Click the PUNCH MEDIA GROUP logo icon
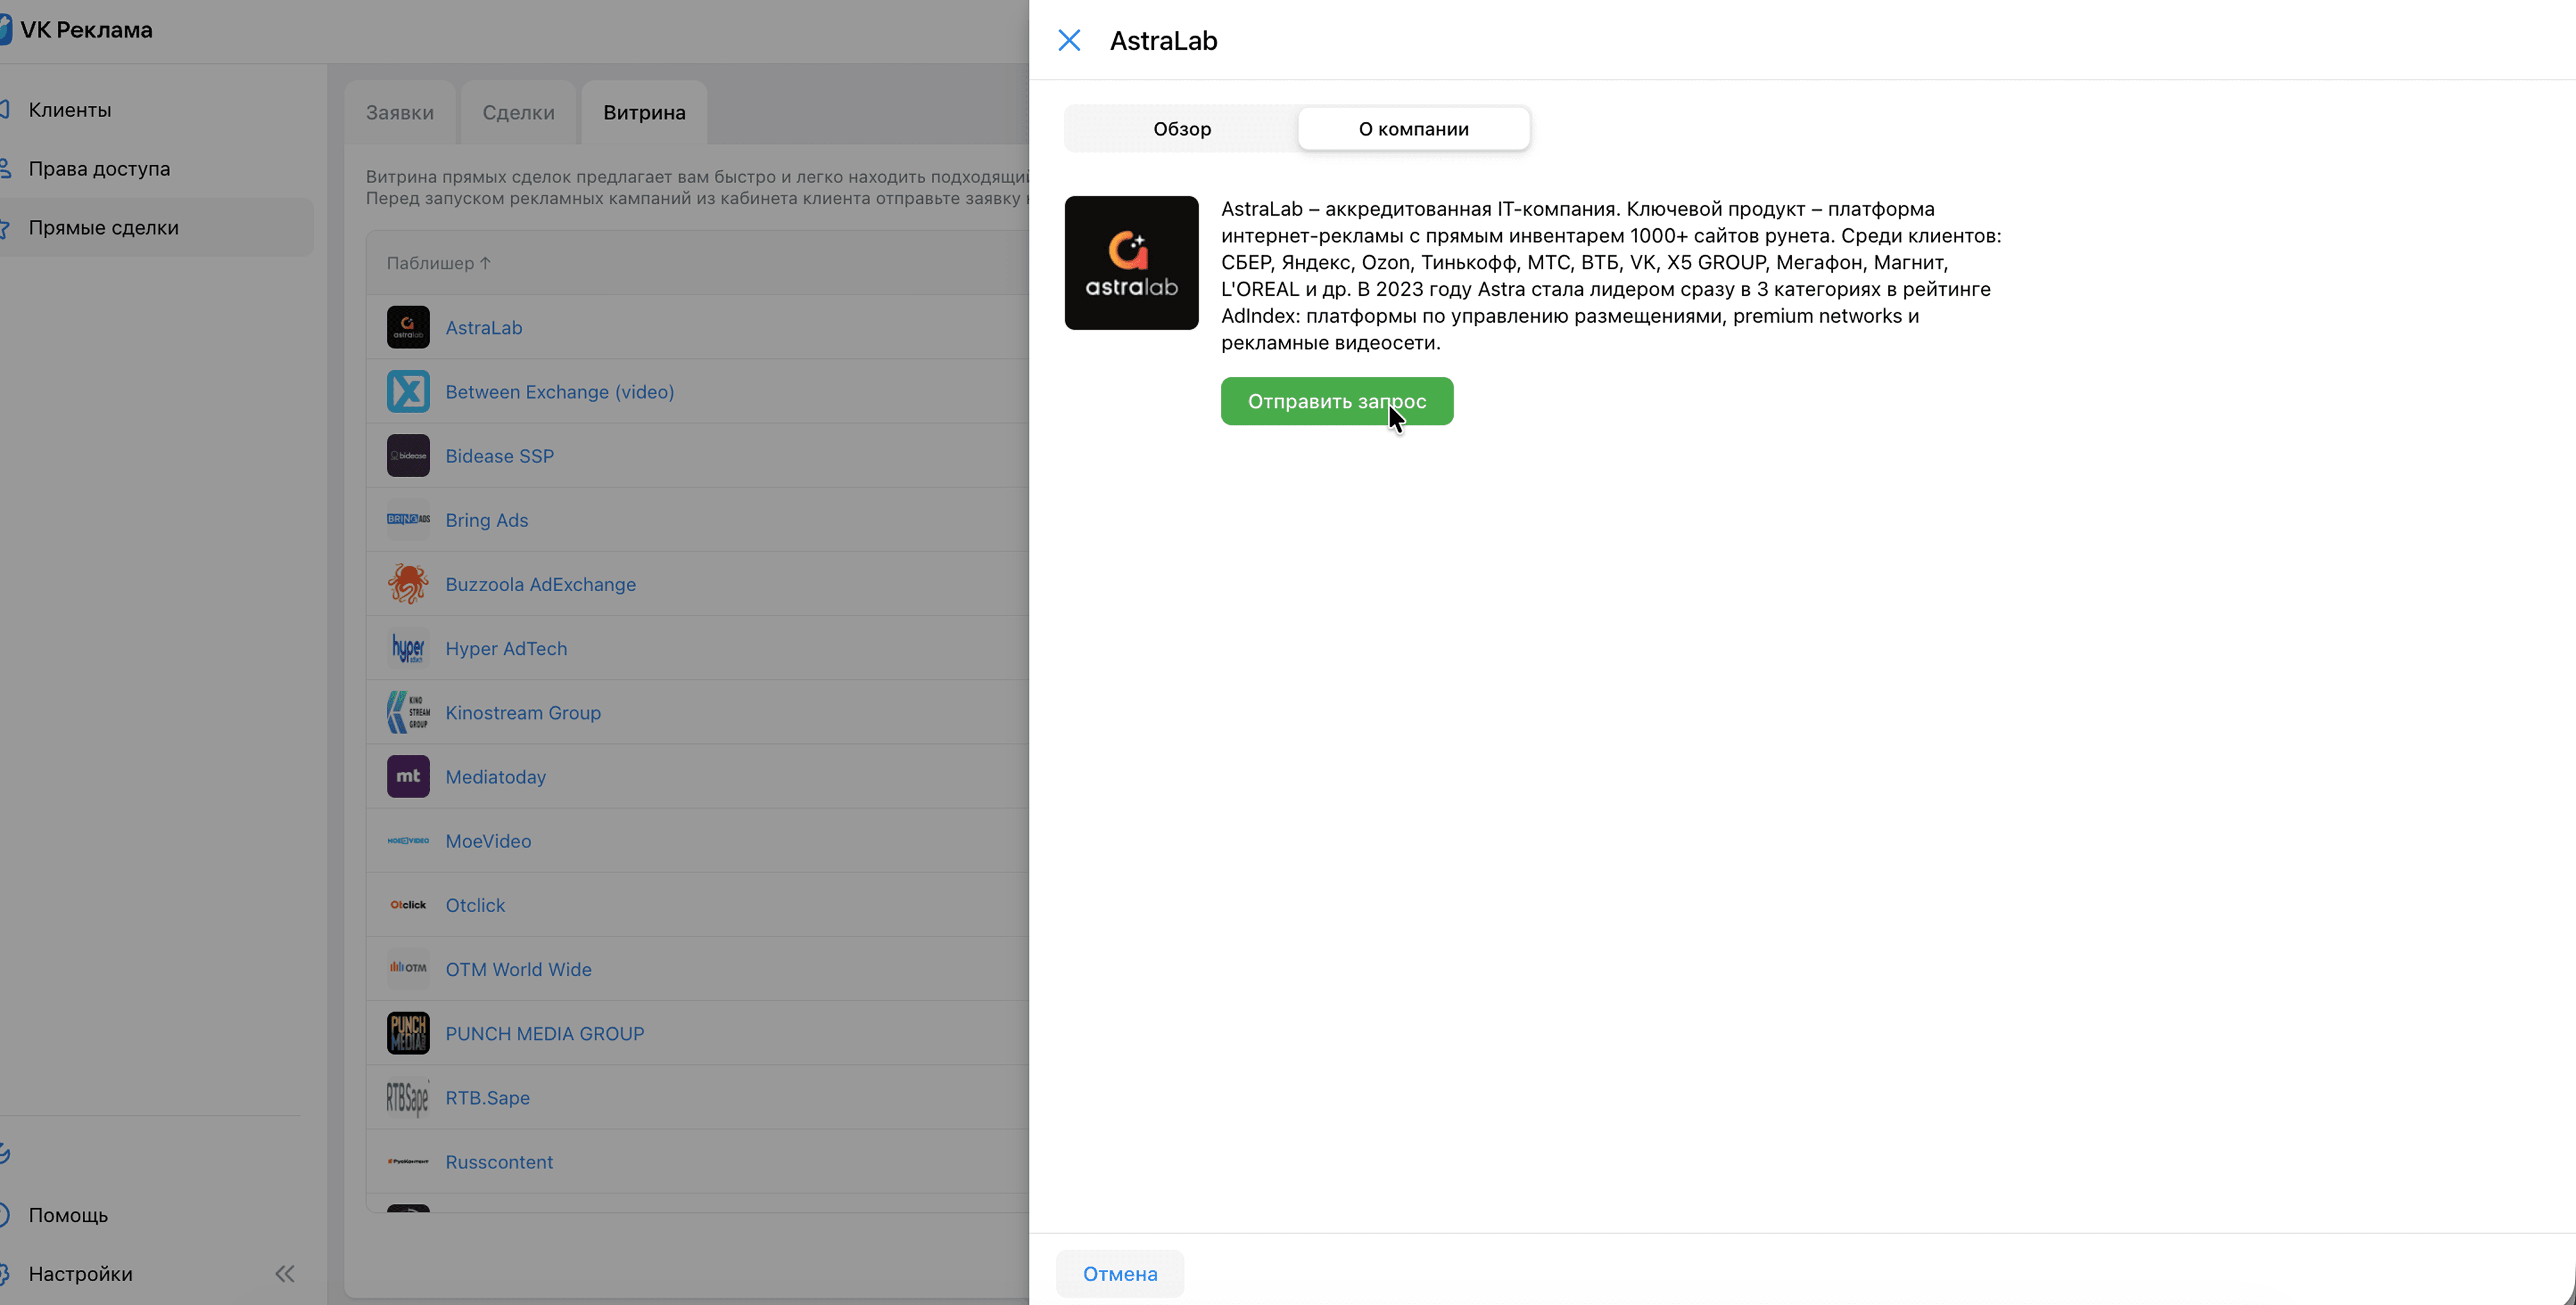This screenshot has width=2576, height=1305. tap(408, 1033)
